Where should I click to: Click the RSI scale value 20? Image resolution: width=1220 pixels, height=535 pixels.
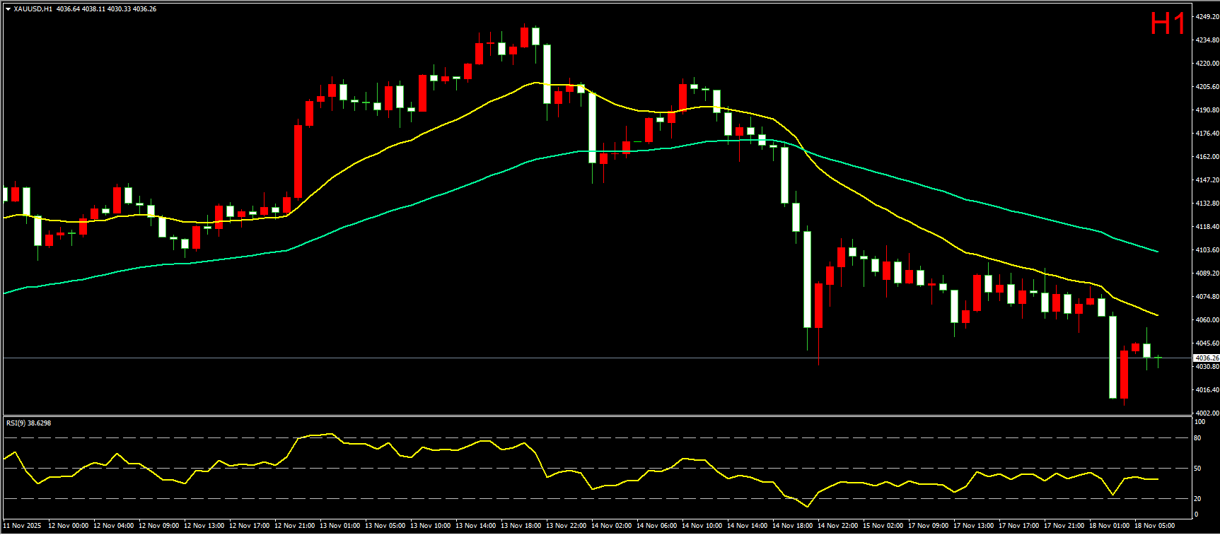click(x=1197, y=499)
